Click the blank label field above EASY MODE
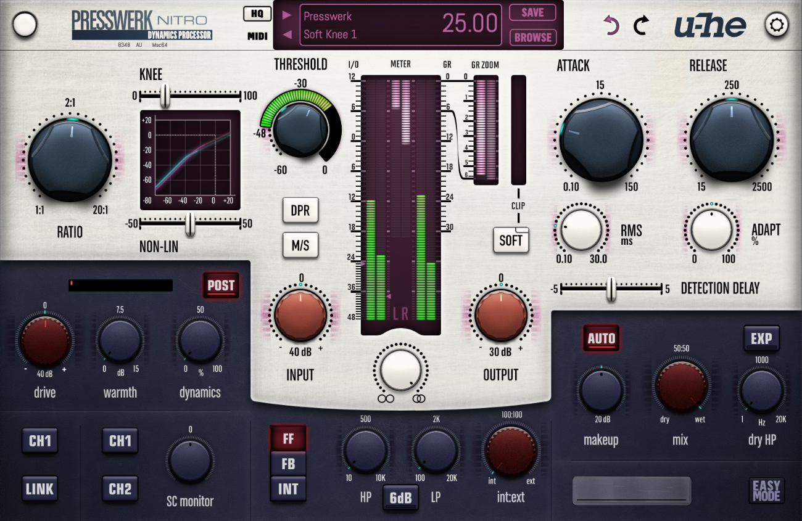 pos(632,491)
